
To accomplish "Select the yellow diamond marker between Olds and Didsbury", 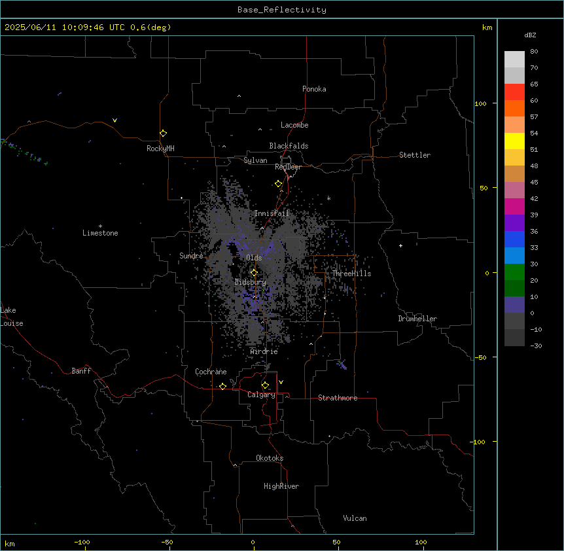I will (x=254, y=273).
